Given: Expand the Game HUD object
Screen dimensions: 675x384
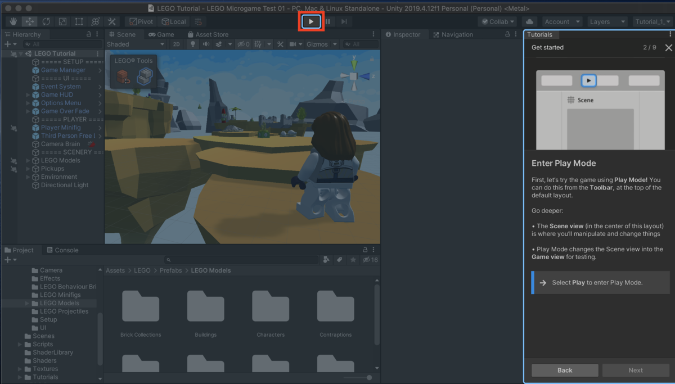Looking at the screenshot, I should 28,94.
